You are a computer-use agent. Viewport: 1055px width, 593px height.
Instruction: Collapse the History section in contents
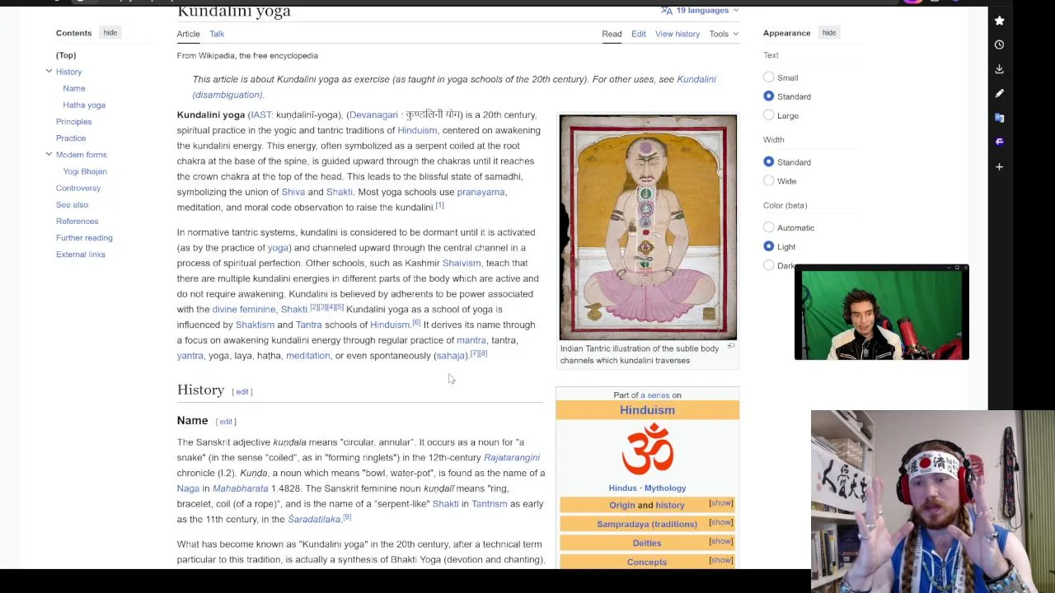(49, 72)
